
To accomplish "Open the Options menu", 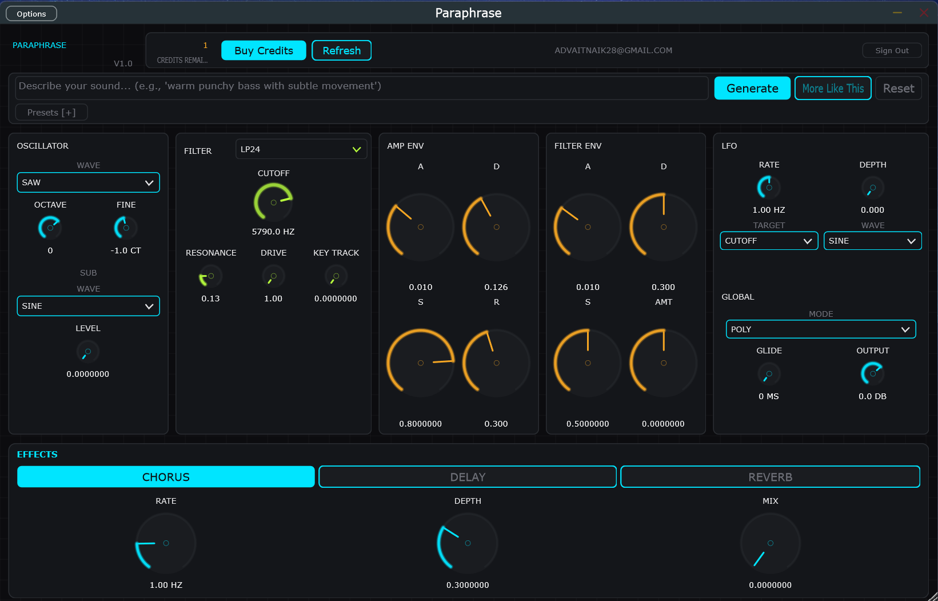I will pyautogui.click(x=31, y=13).
